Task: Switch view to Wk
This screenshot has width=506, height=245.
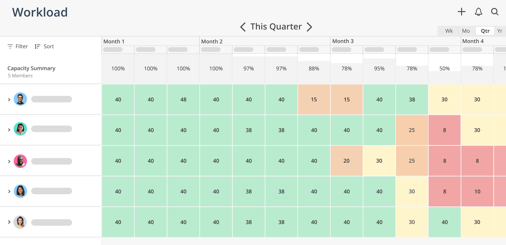Action: point(449,31)
